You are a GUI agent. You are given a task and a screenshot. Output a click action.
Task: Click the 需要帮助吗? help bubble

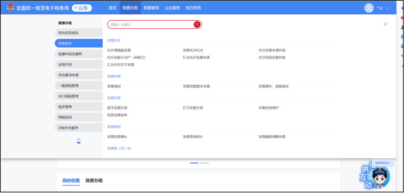click(383, 163)
